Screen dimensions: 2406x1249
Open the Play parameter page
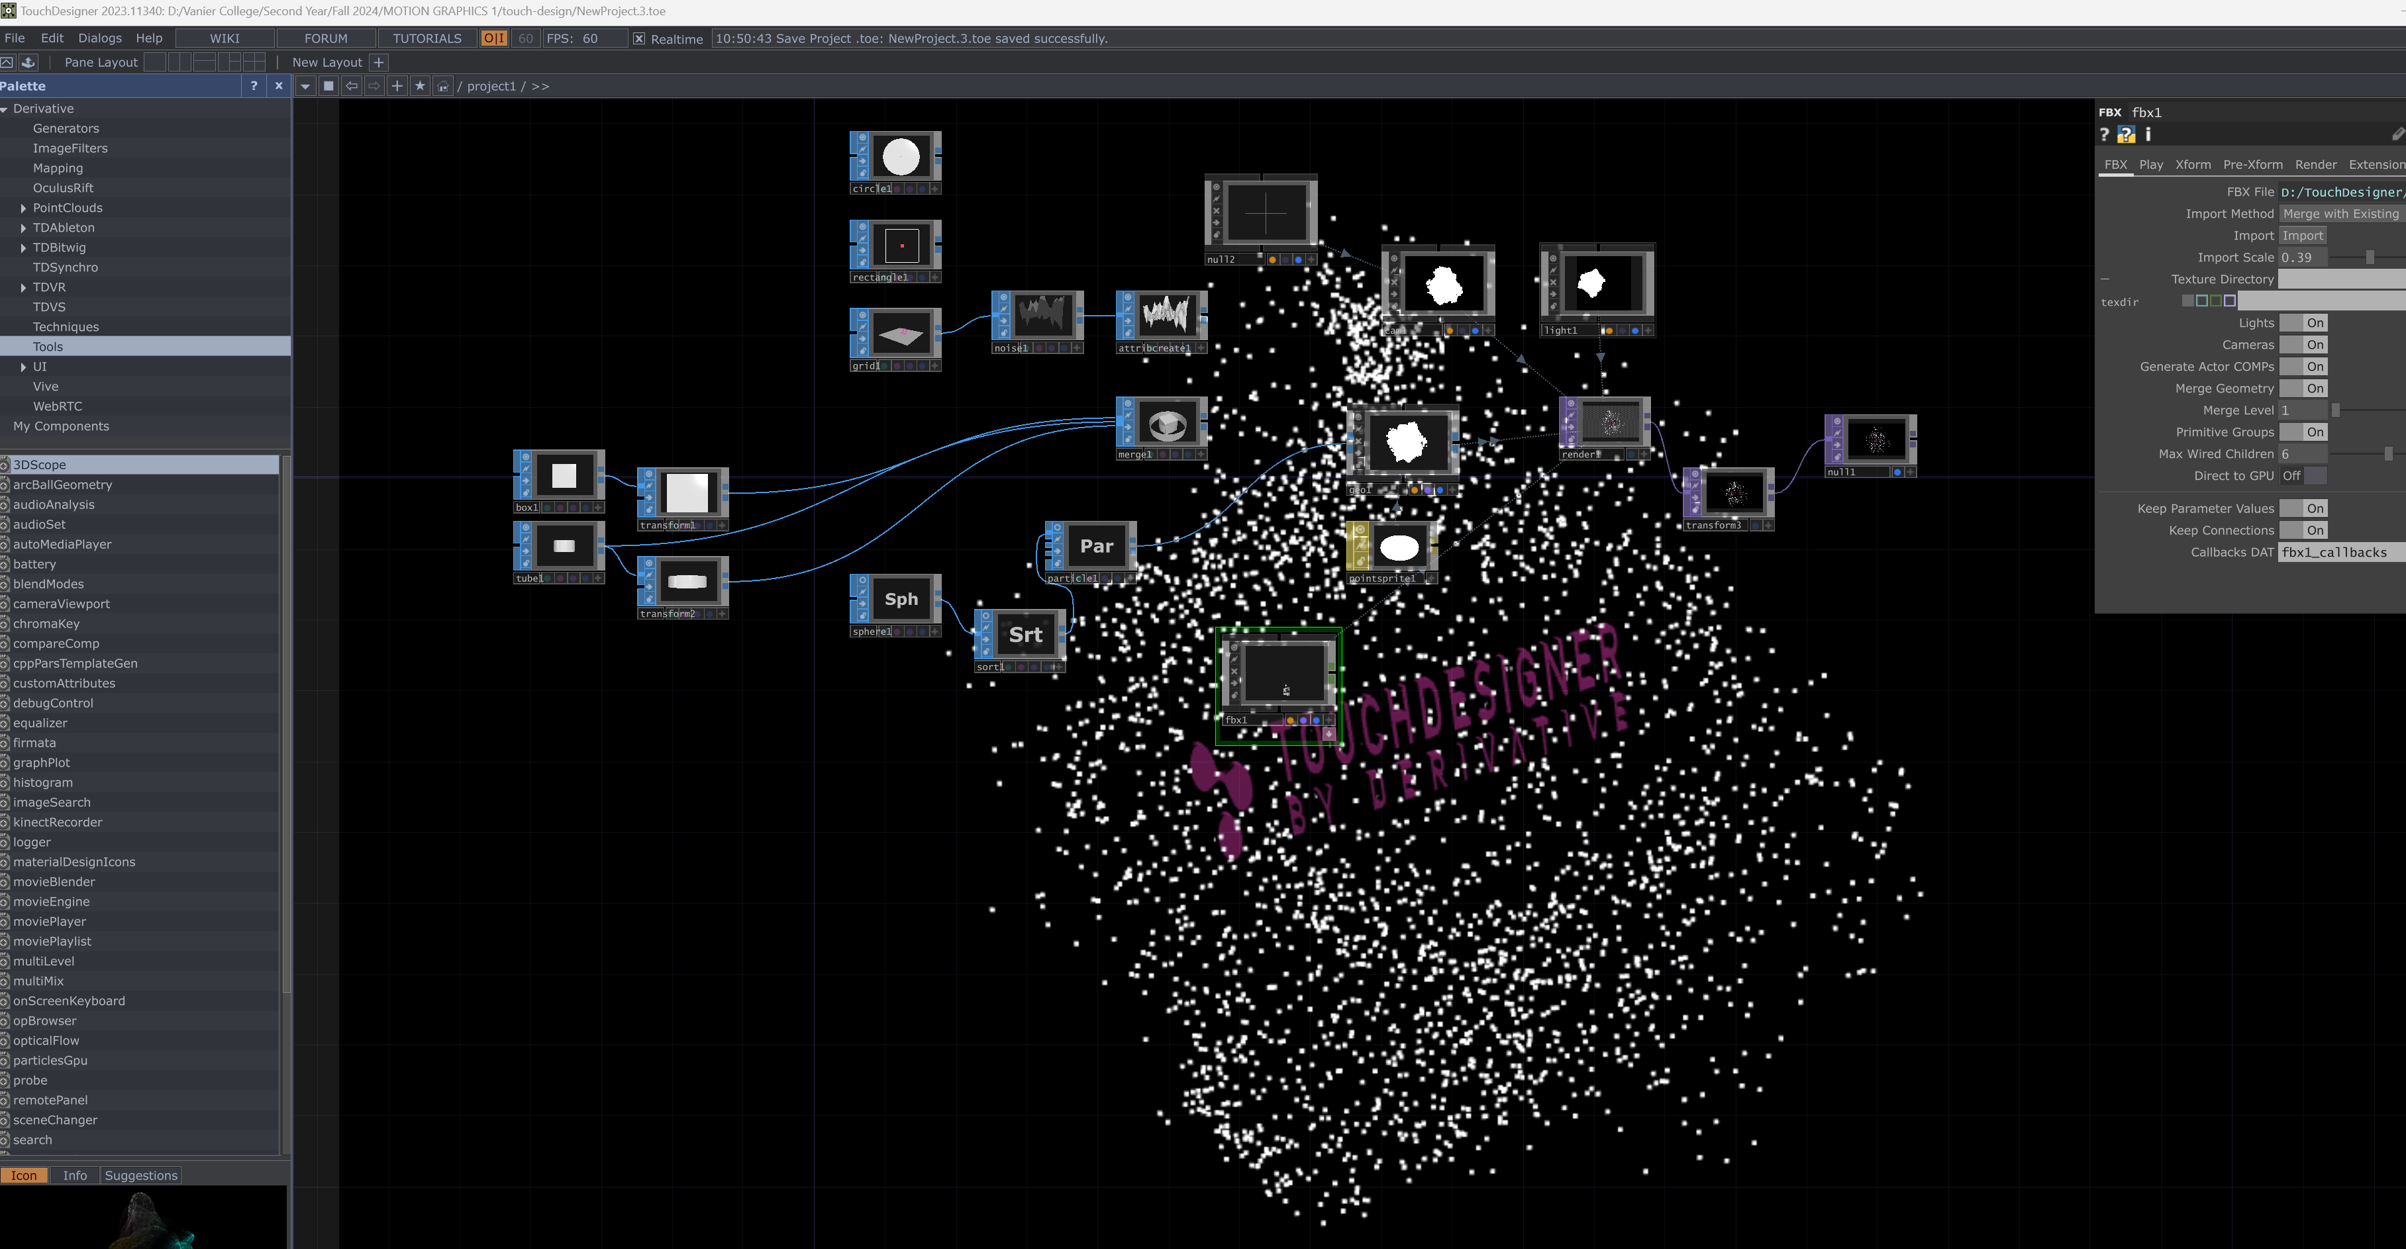[2151, 164]
